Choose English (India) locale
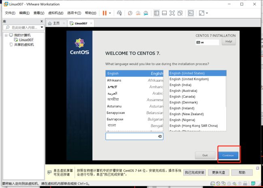The height and width of the screenshot is (188, 263). point(197,85)
